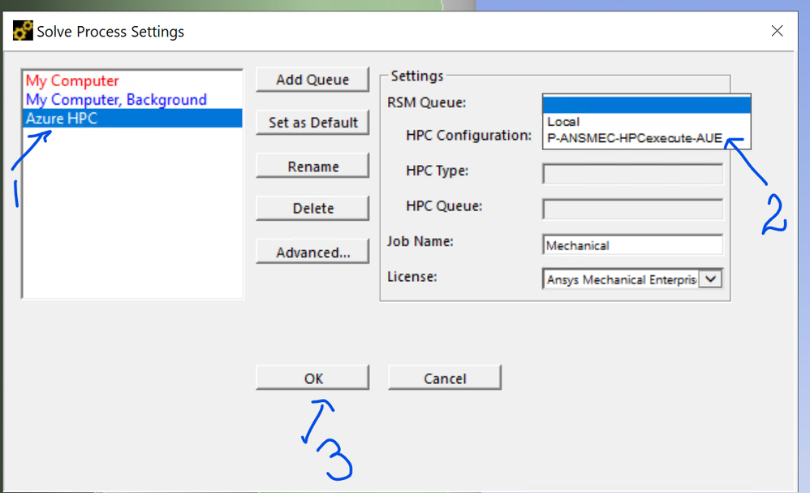Cancel the Solve Process Settings dialog

point(445,378)
